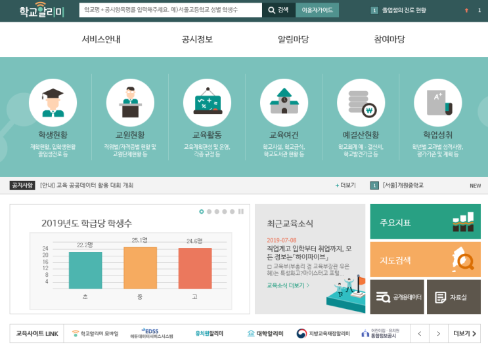Click the 주요지표 bar chart icon
Screen dimensions: 488x345
point(463,222)
